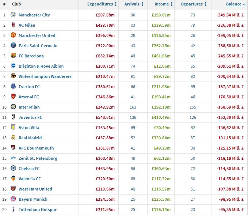This screenshot has width=248, height=215.
Task: Click the Real Madrid club crest
Action: tap(14, 138)
